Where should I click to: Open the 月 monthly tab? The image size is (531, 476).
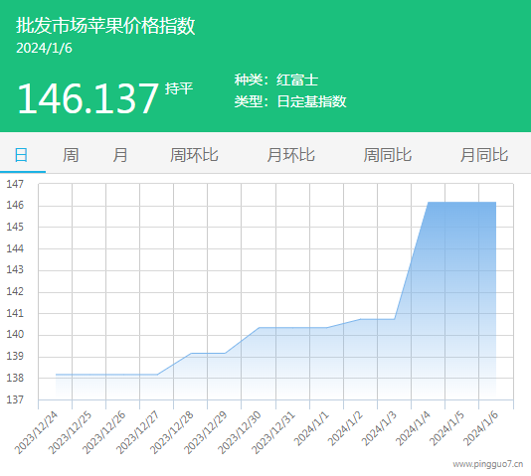(120, 155)
